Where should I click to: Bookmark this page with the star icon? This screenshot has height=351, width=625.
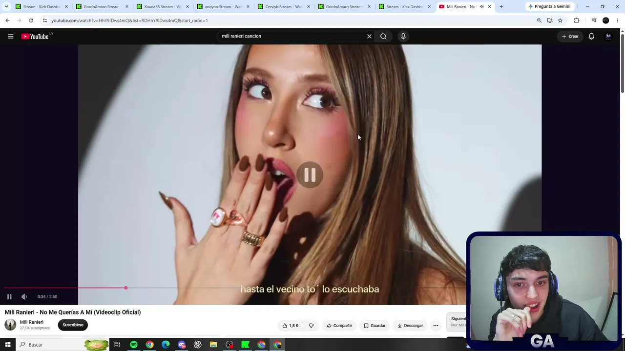[x=560, y=20]
